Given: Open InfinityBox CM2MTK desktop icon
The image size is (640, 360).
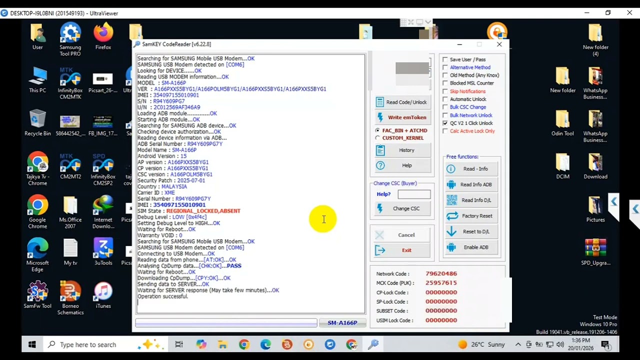Looking at the screenshot, I should point(70,83).
